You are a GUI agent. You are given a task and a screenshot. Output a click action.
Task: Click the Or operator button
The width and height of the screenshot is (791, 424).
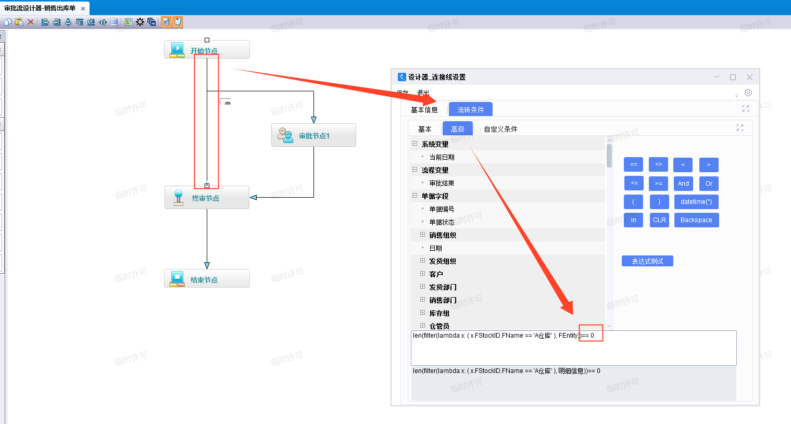[x=709, y=184]
